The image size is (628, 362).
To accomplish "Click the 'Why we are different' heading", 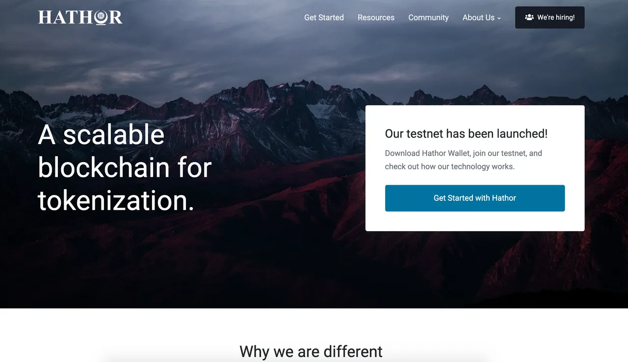I will click(311, 351).
